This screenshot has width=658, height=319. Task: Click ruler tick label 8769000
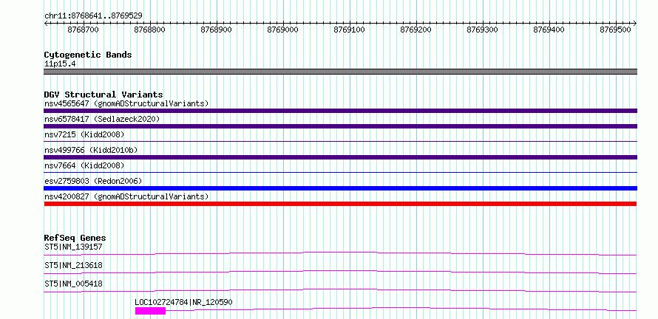coord(283,30)
